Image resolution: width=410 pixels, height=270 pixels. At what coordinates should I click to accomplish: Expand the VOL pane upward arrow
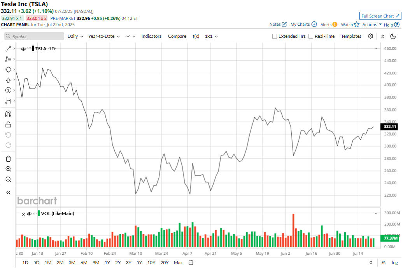pos(376,214)
